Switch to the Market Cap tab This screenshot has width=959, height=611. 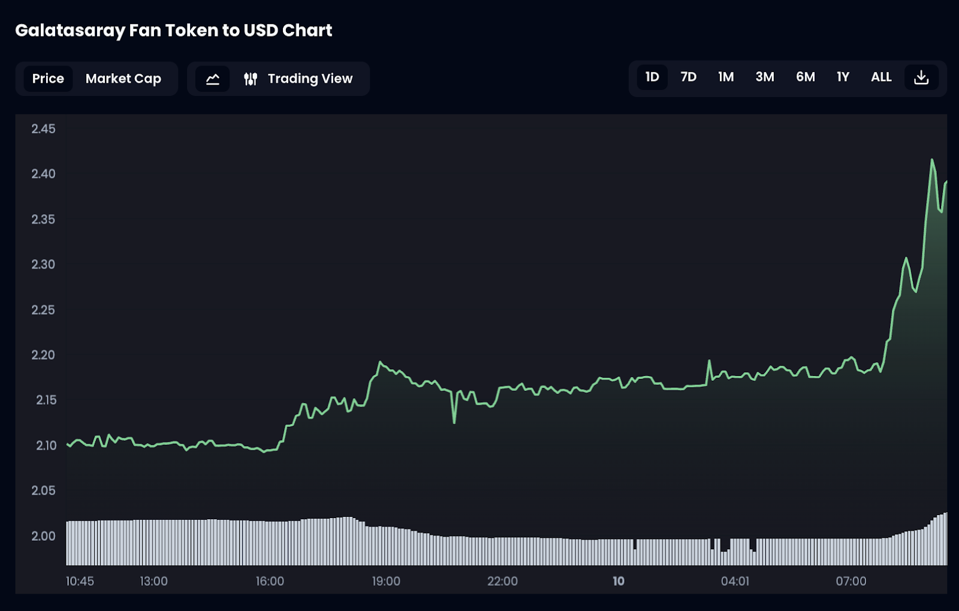click(123, 79)
